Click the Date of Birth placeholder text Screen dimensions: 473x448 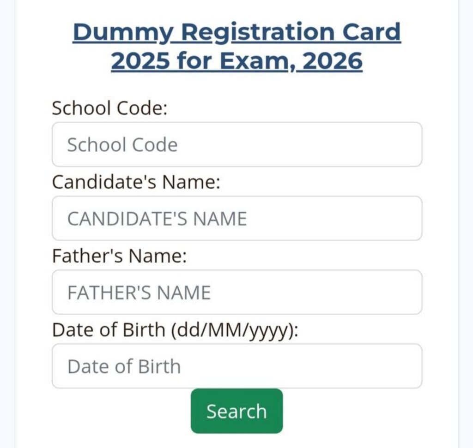pyautogui.click(x=124, y=365)
